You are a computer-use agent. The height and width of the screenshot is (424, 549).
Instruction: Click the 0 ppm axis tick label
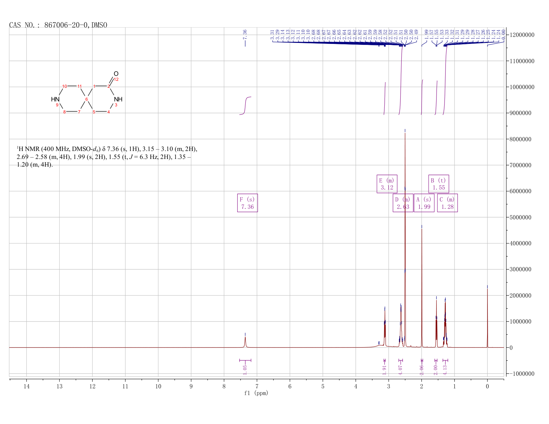click(487, 386)
